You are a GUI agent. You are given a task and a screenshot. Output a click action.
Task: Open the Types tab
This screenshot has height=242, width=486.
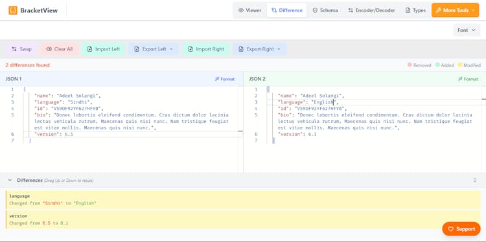click(415, 10)
